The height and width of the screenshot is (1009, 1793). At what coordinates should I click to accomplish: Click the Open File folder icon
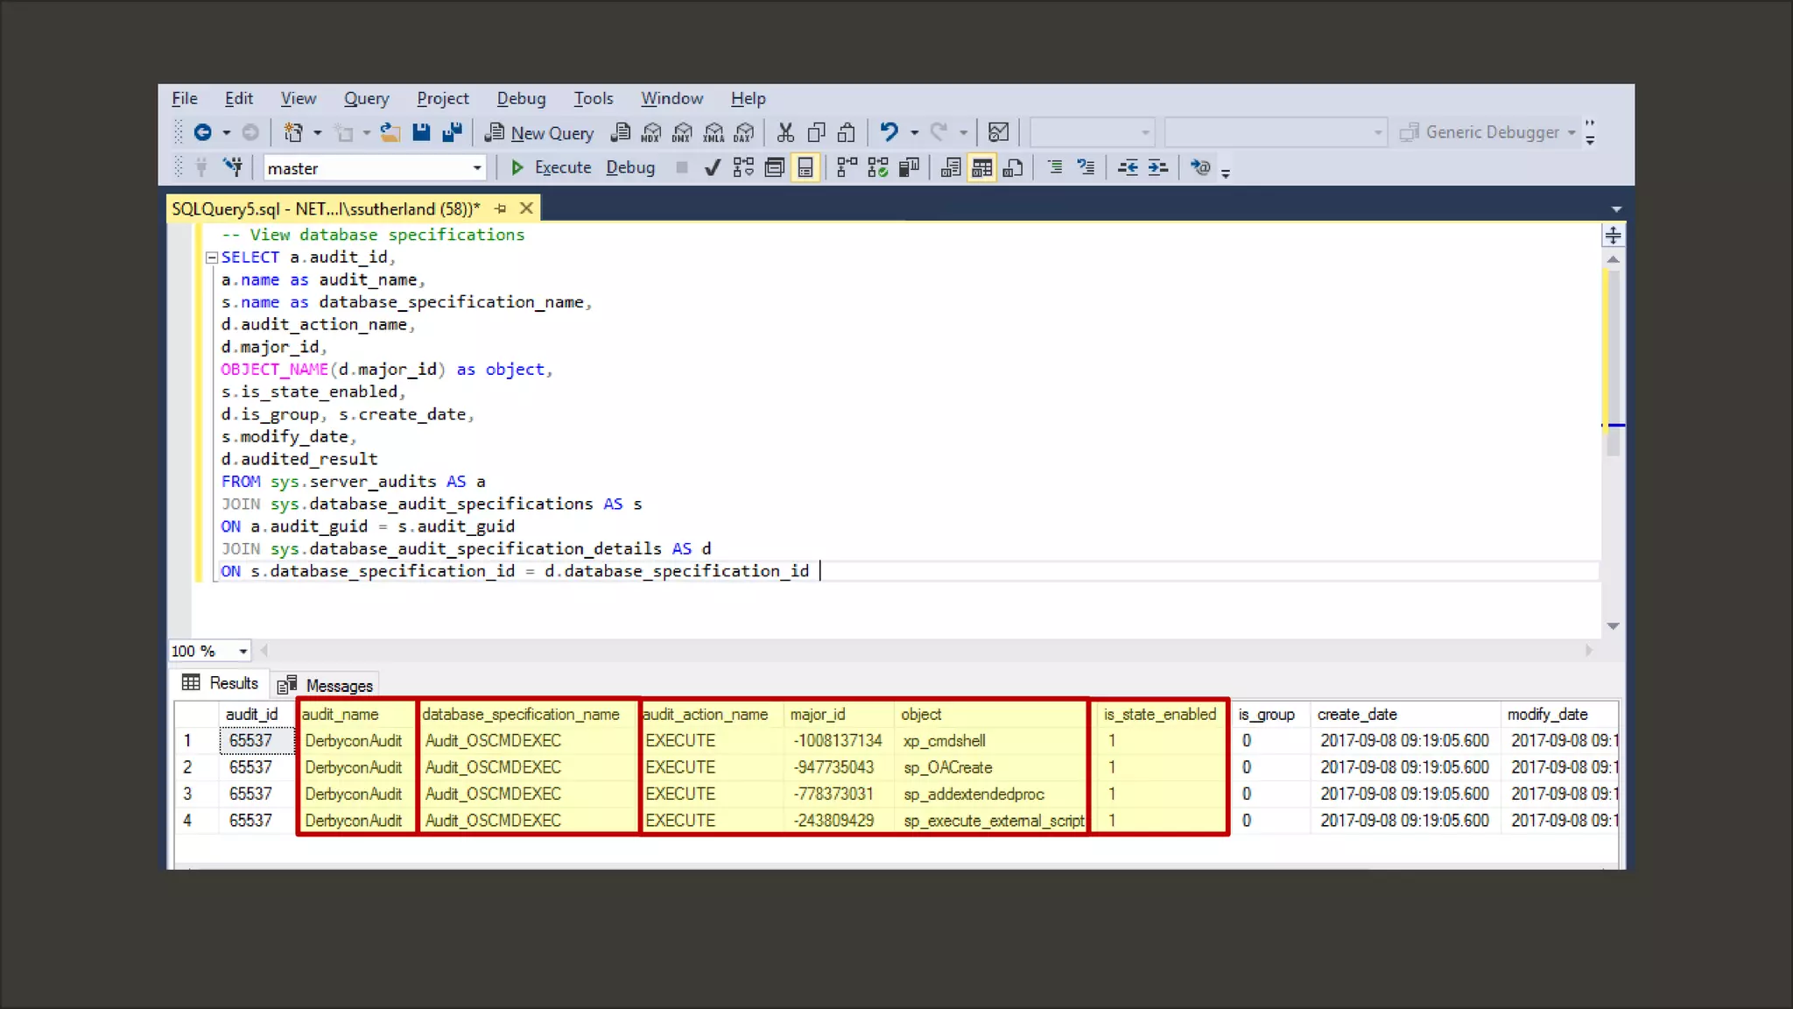click(390, 132)
